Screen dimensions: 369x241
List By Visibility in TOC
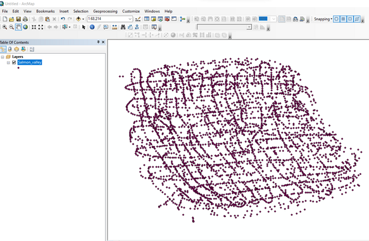point(16,49)
